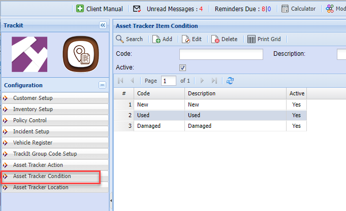Click the Edit pencil icon
This screenshot has width=346, height=211.
pyautogui.click(x=186, y=39)
